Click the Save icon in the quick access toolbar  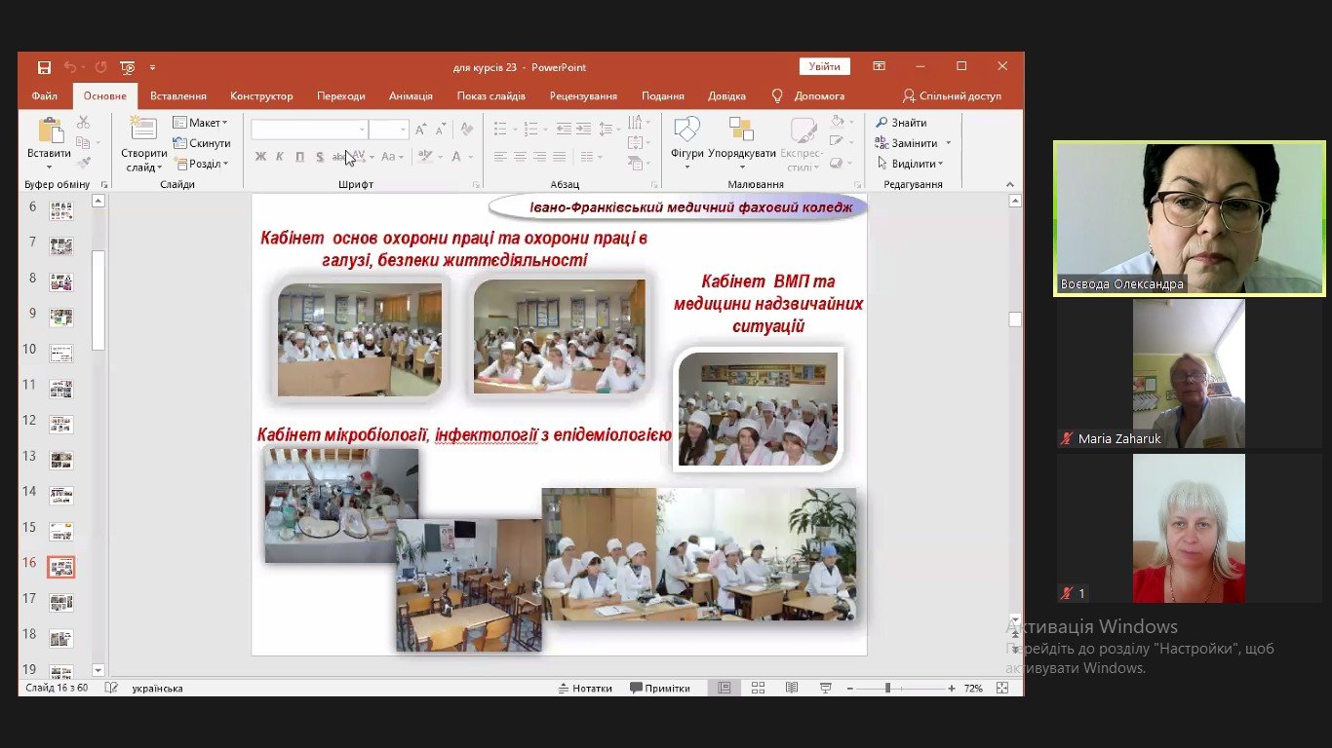44,67
